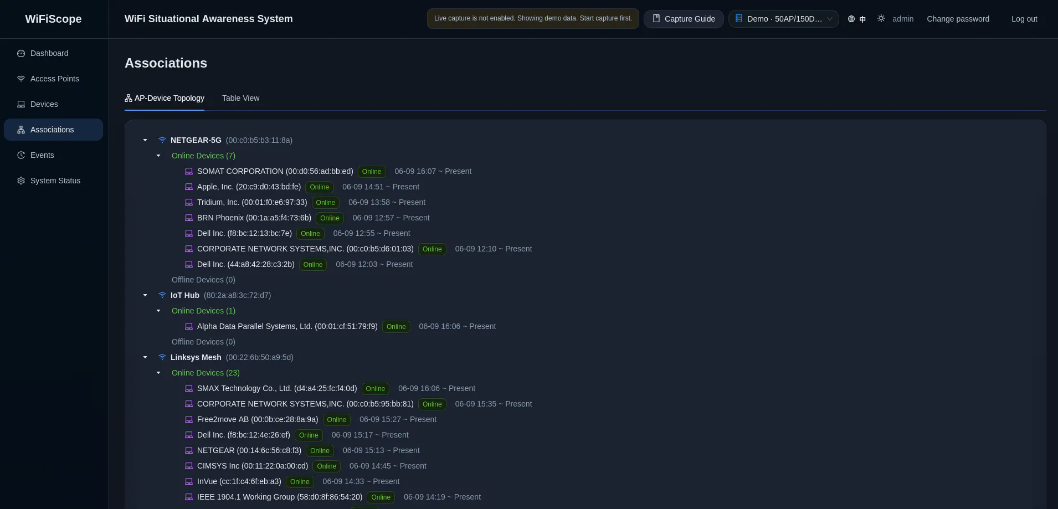Click the device icon for Alpha Data Parallel Systems
1058x509 pixels.
click(189, 326)
